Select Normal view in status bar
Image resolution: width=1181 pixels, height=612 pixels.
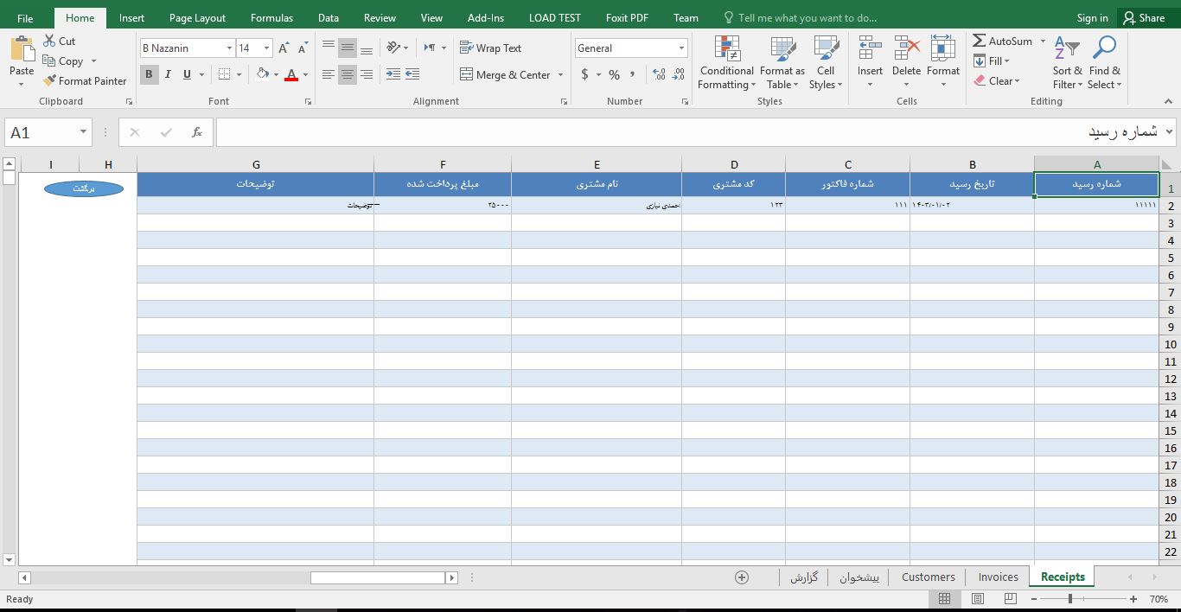[x=944, y=599]
